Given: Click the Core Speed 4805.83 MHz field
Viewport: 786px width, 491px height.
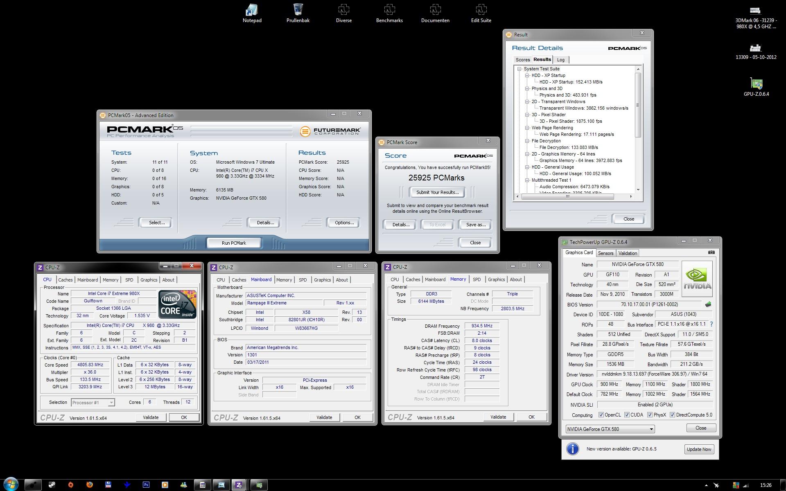Looking at the screenshot, I should pyautogui.click(x=90, y=365).
